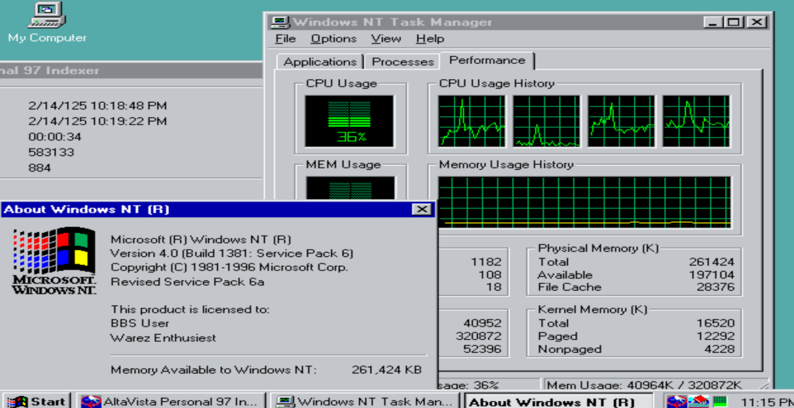Click the Task Manager title bar system icon
The width and height of the screenshot is (794, 408).
[280, 21]
